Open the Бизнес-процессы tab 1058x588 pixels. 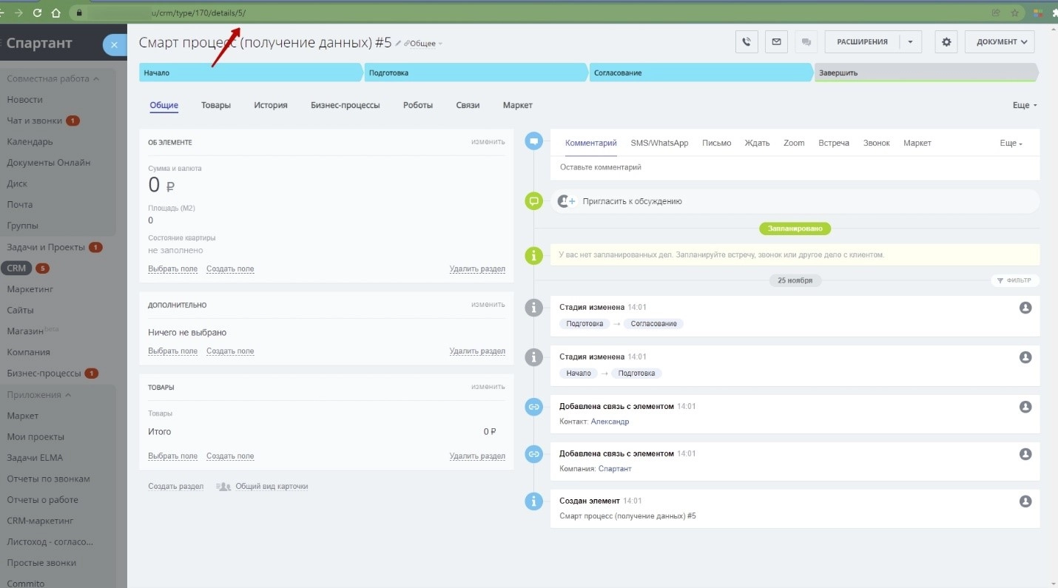pyautogui.click(x=345, y=105)
